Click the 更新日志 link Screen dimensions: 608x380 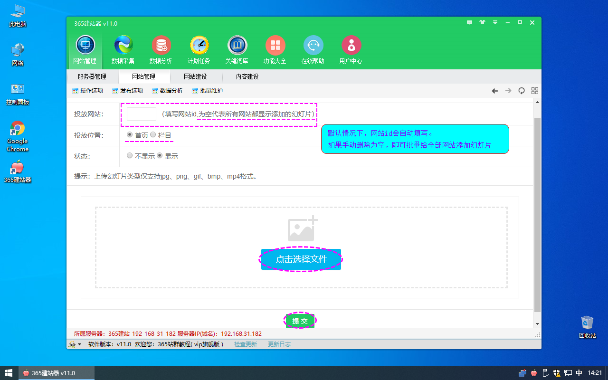click(279, 344)
